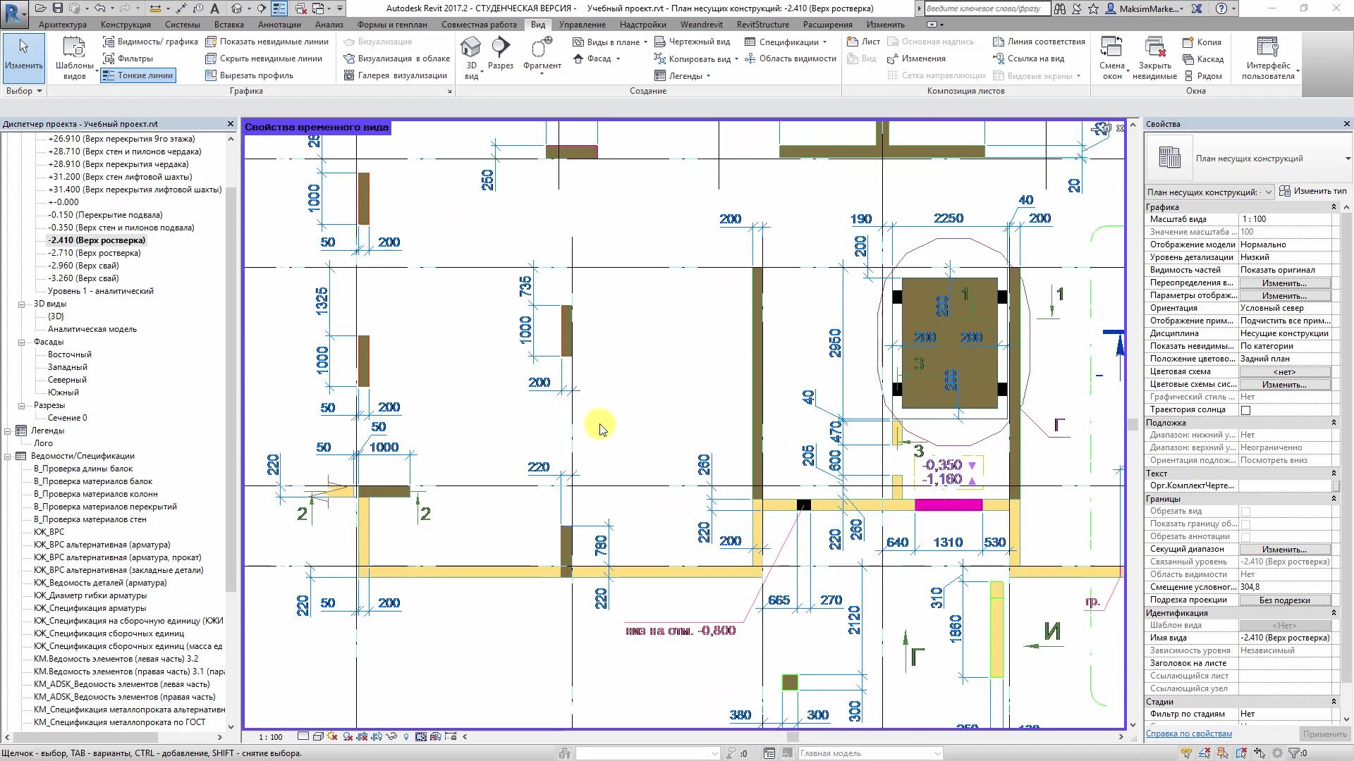Switch to the Изменить ribbon tab

click(x=885, y=25)
